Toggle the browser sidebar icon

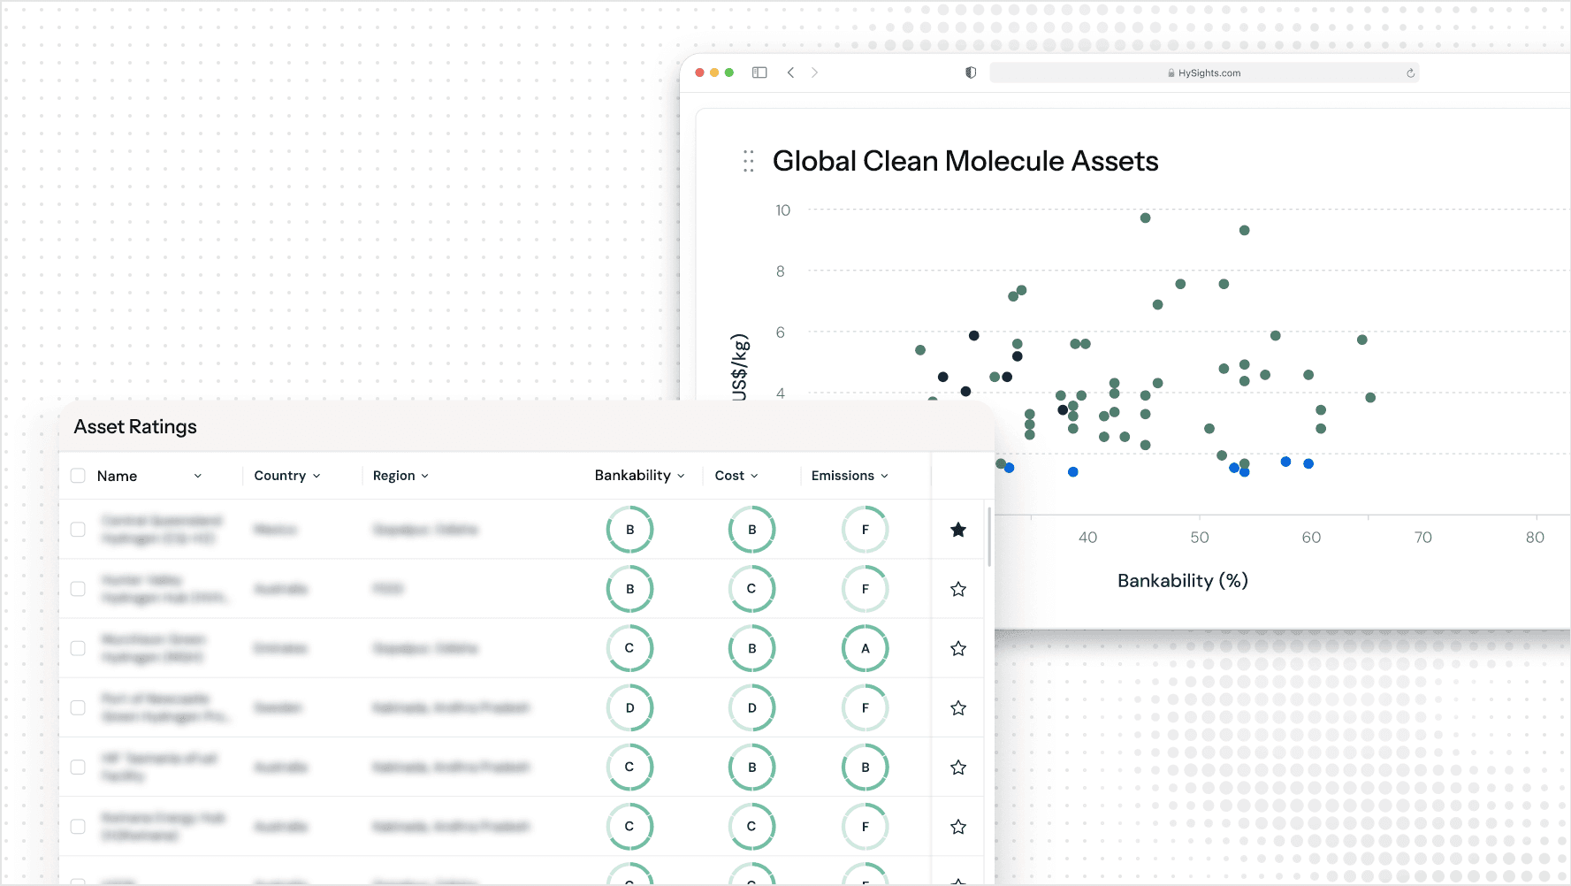759,73
